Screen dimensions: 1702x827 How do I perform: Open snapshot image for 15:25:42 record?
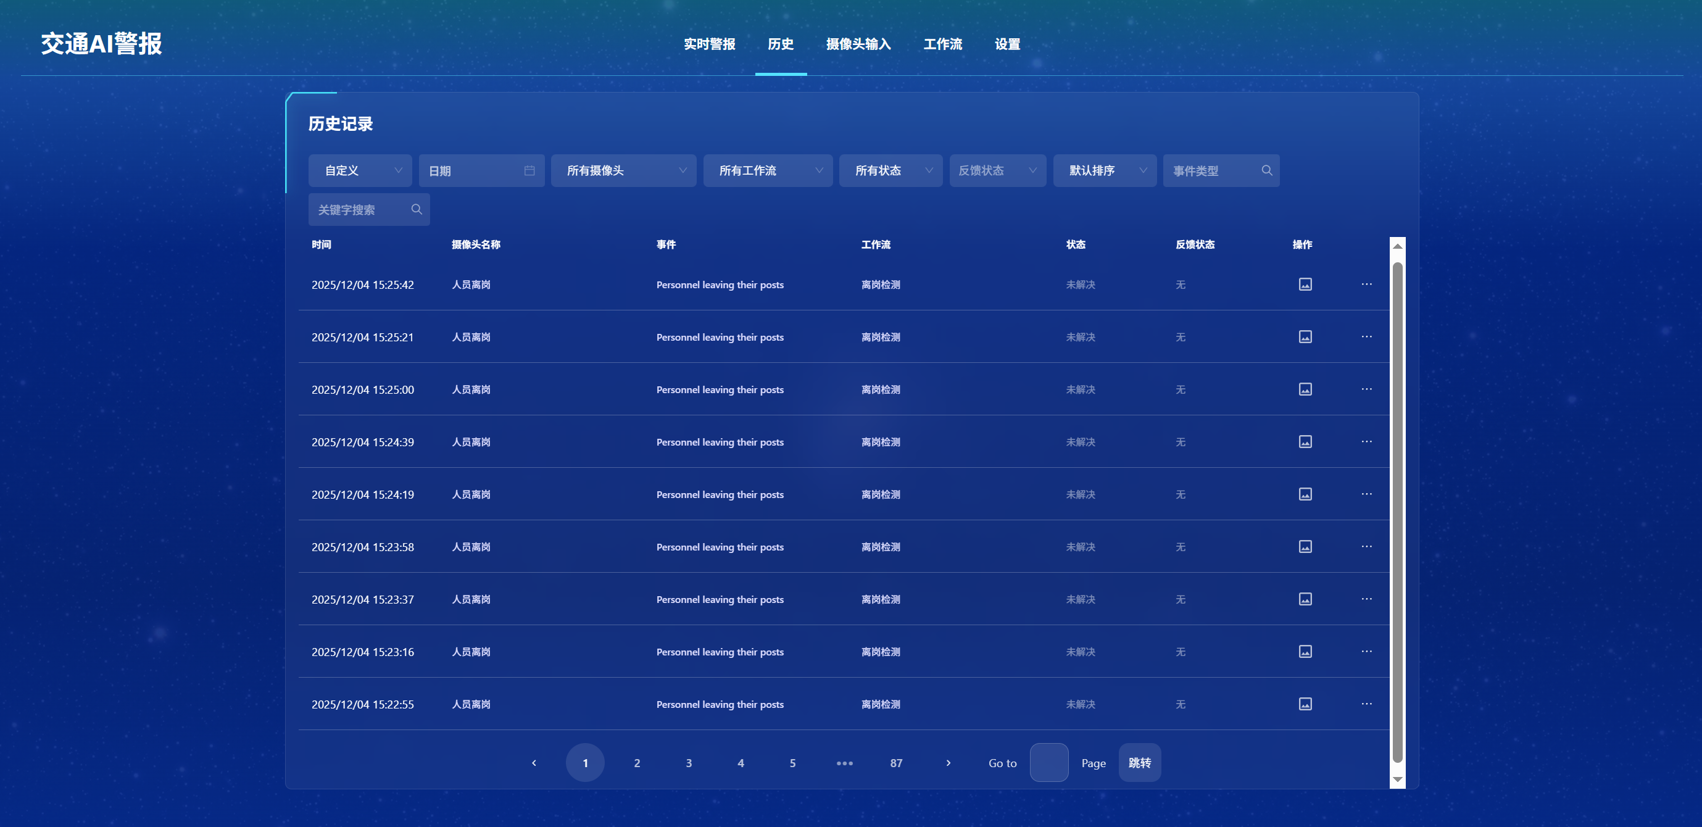(x=1305, y=285)
